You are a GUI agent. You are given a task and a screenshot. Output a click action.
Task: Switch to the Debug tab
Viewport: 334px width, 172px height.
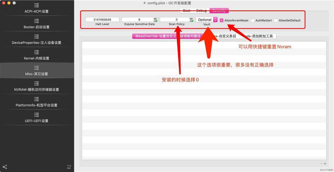pos(201,11)
